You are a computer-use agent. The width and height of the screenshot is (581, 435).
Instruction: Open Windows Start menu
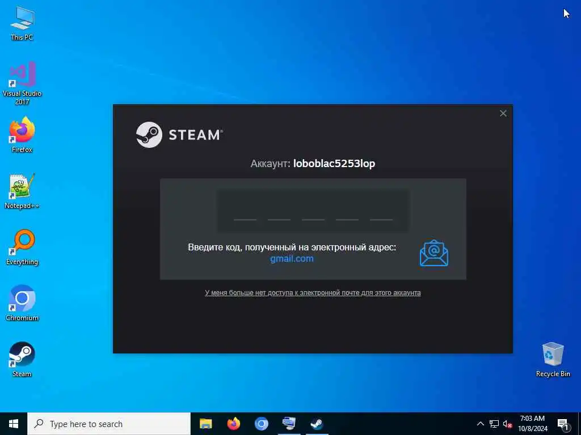click(14, 424)
